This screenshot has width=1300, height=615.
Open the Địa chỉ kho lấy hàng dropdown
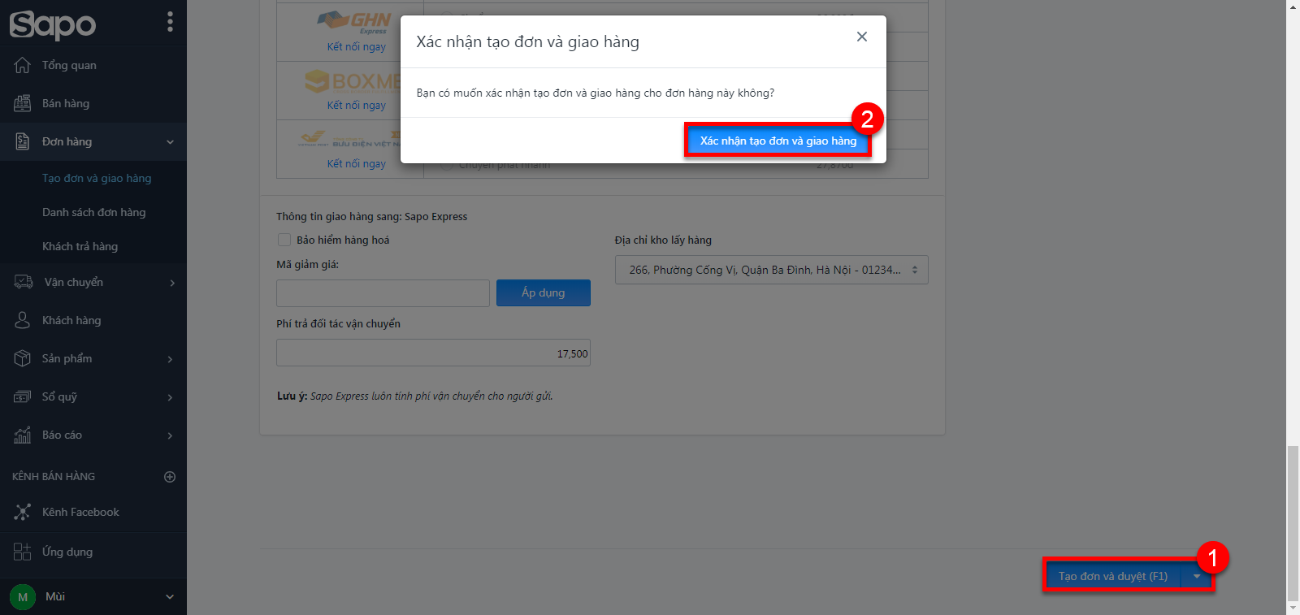pyautogui.click(x=771, y=270)
